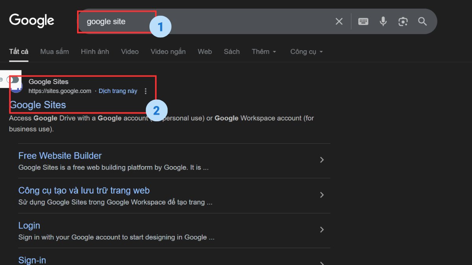Click the snippet starting Access Google Drive
The height and width of the screenshot is (265, 472).
coord(161,123)
